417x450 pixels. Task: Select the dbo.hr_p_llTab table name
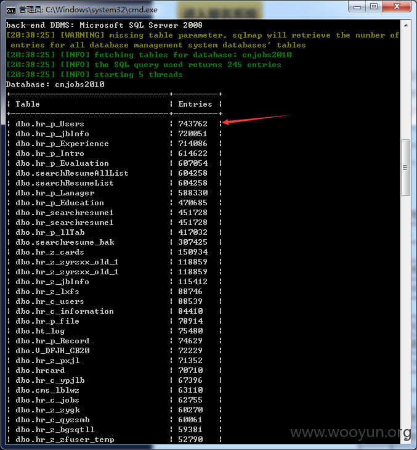click(50, 232)
